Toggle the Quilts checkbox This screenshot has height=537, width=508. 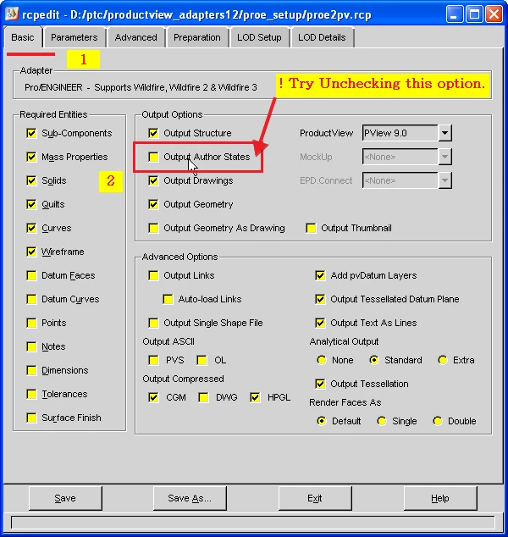click(31, 204)
